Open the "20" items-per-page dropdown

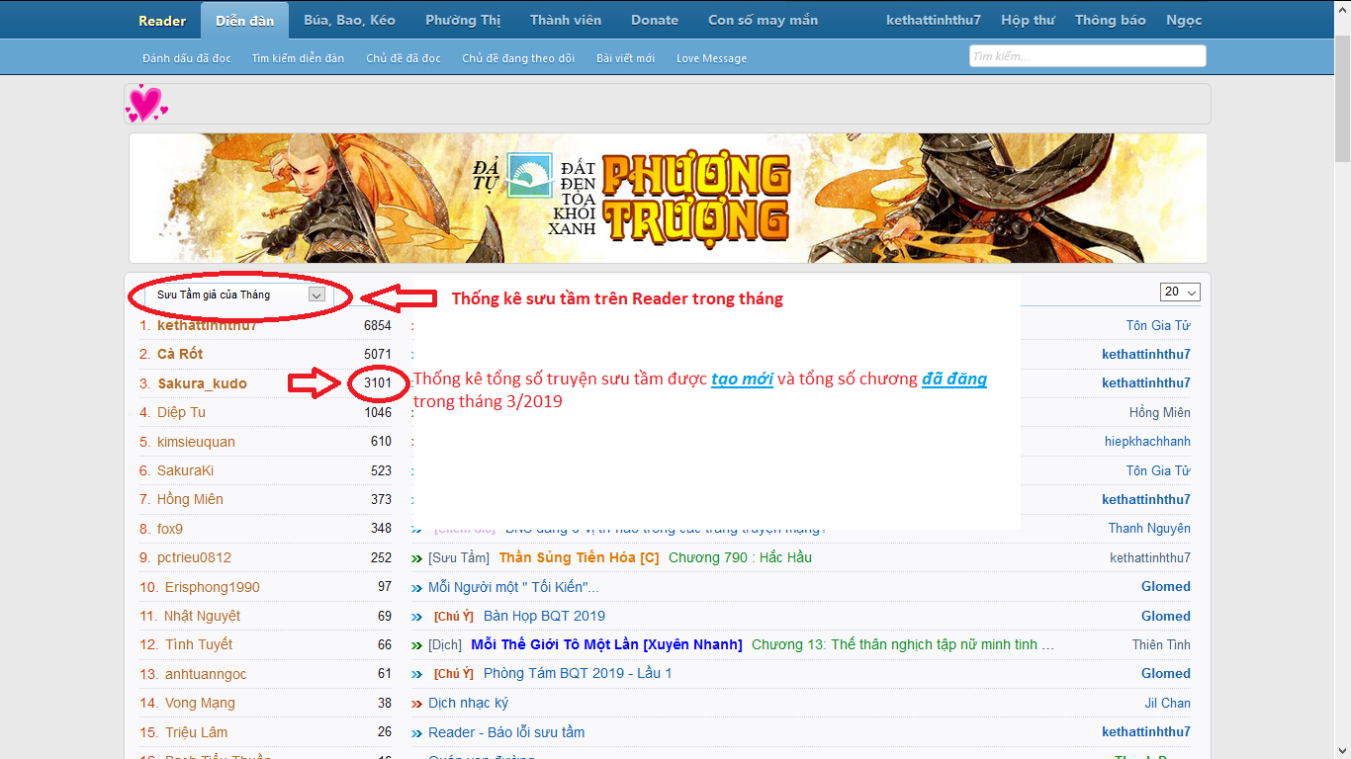pos(1181,292)
